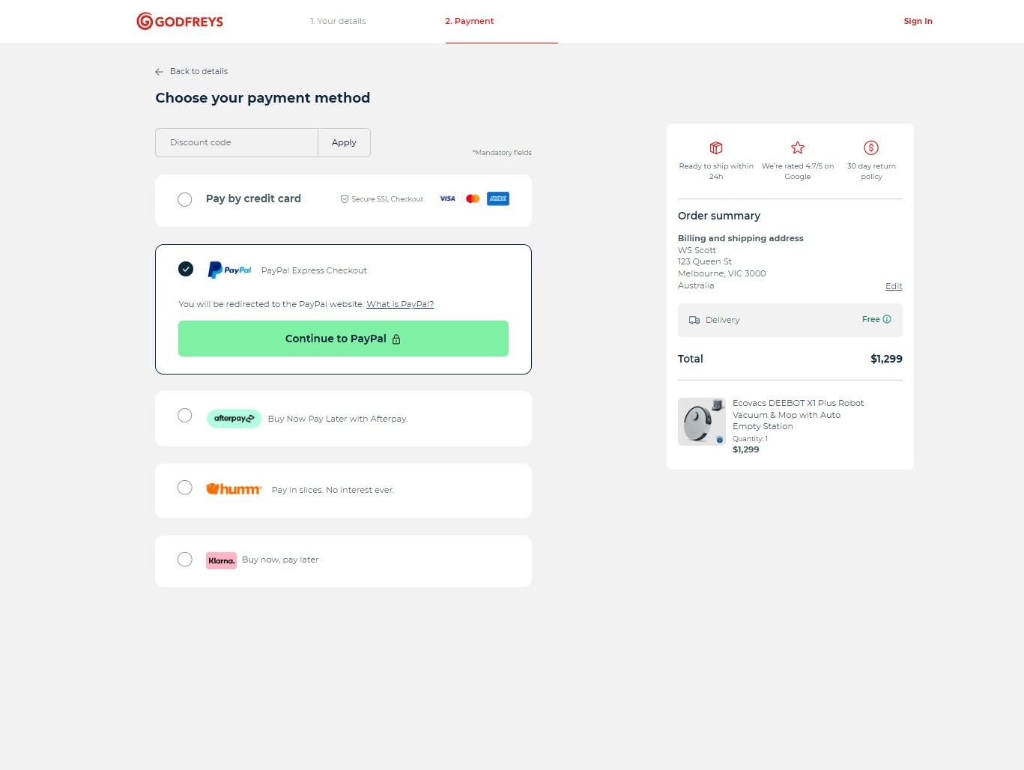Click the Afterpay logo badge
This screenshot has width=1024, height=770.
234,419
